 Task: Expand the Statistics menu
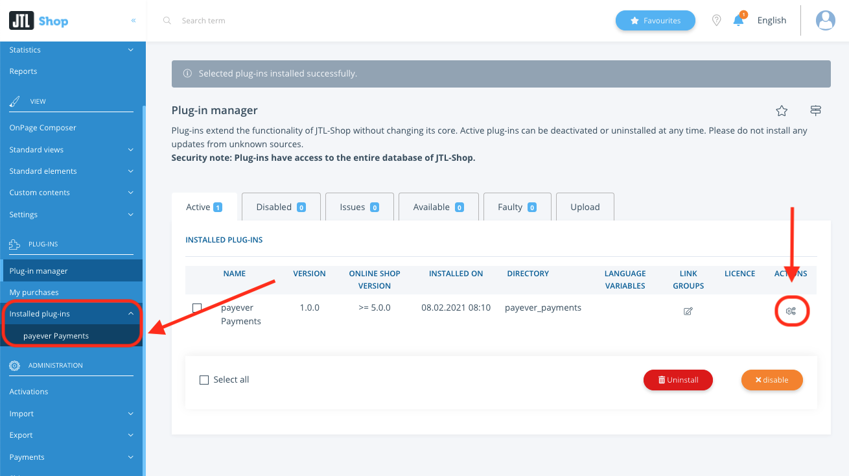pos(71,50)
